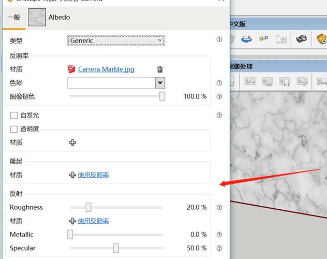
Task: Click the first image processing icon under 图像处理
Action: (250, 81)
